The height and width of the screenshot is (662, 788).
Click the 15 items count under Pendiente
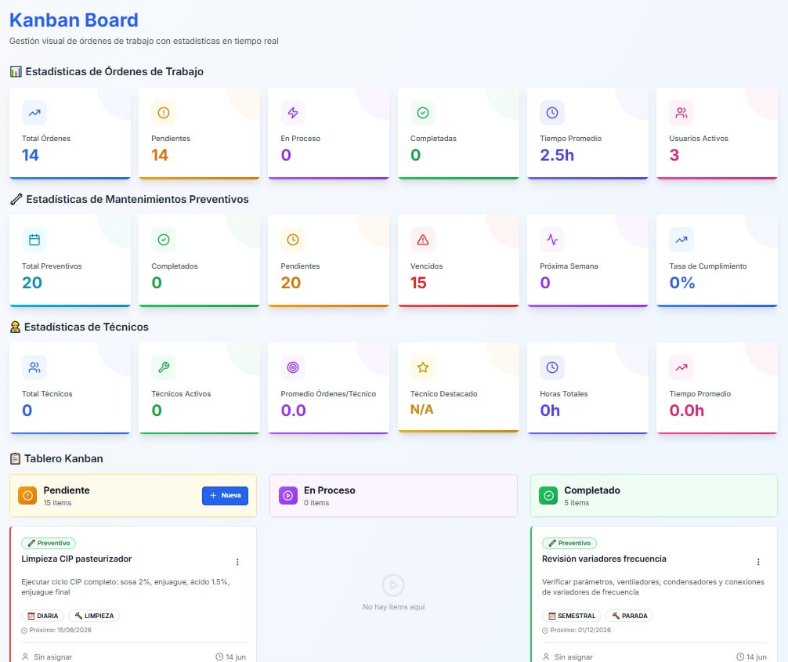tap(57, 503)
